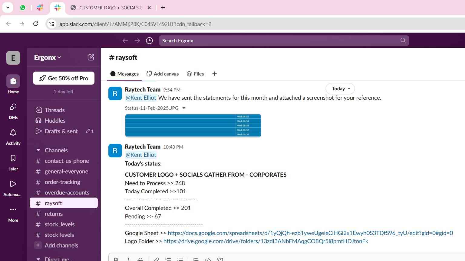Toggle strikethrough formatting in composer

pos(140,259)
